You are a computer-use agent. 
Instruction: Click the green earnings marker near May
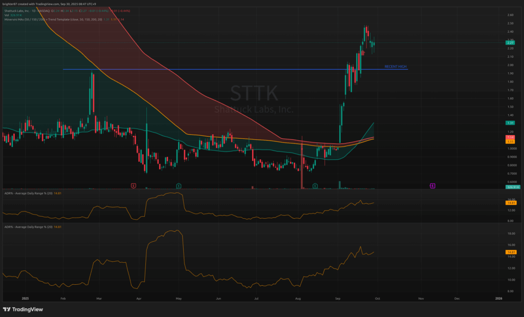pos(179,185)
